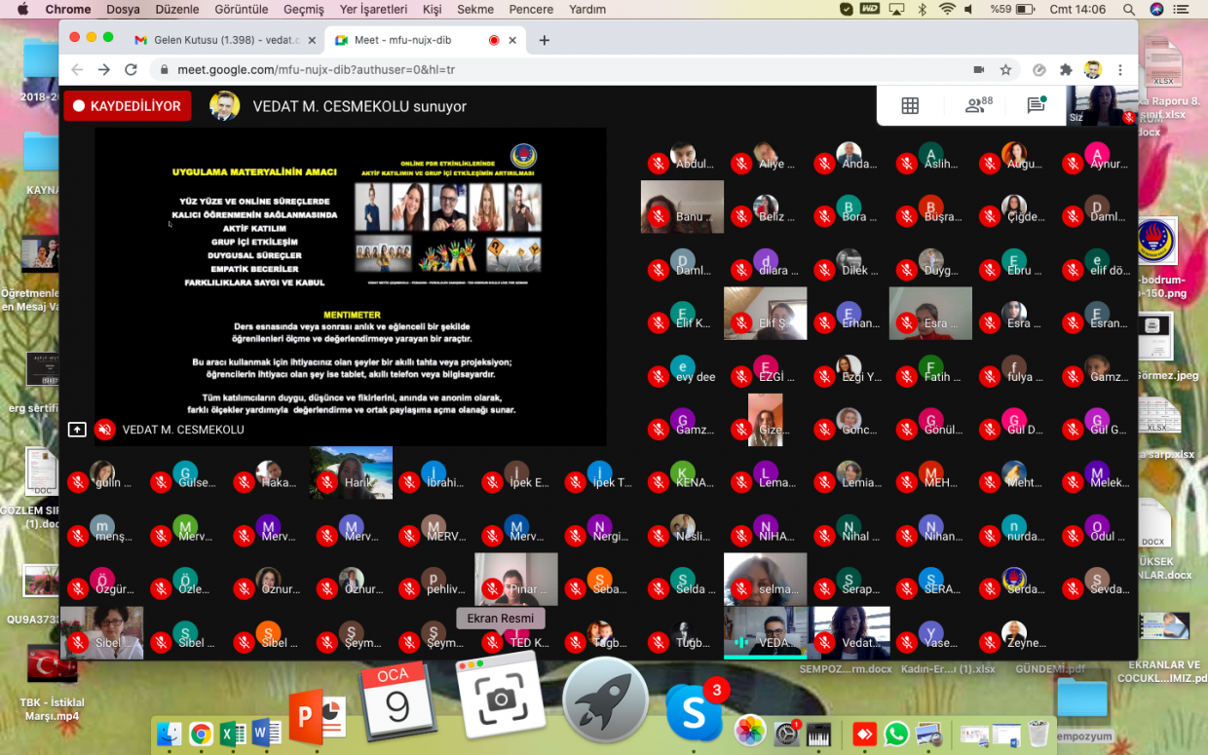Image resolution: width=1208 pixels, height=755 pixels.
Task: Open Siri from the menu bar
Action: (1156, 9)
